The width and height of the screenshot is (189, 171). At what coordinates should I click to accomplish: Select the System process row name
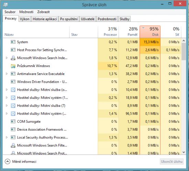click(x=22, y=42)
